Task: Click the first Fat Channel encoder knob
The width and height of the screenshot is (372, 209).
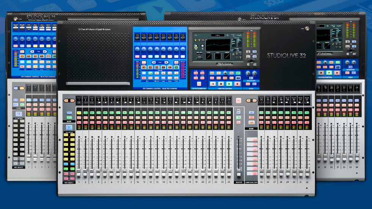Action: click(137, 49)
